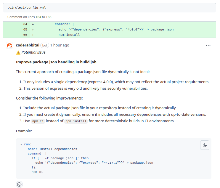Select line number 64 in the diff
The height and width of the screenshot is (188, 220).
(x=25, y=24)
